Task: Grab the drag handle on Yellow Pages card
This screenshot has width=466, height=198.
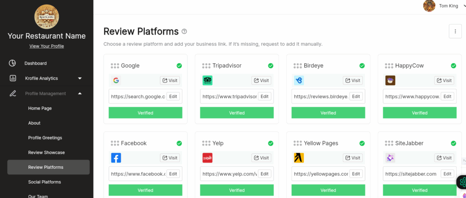Action: tap(298, 143)
